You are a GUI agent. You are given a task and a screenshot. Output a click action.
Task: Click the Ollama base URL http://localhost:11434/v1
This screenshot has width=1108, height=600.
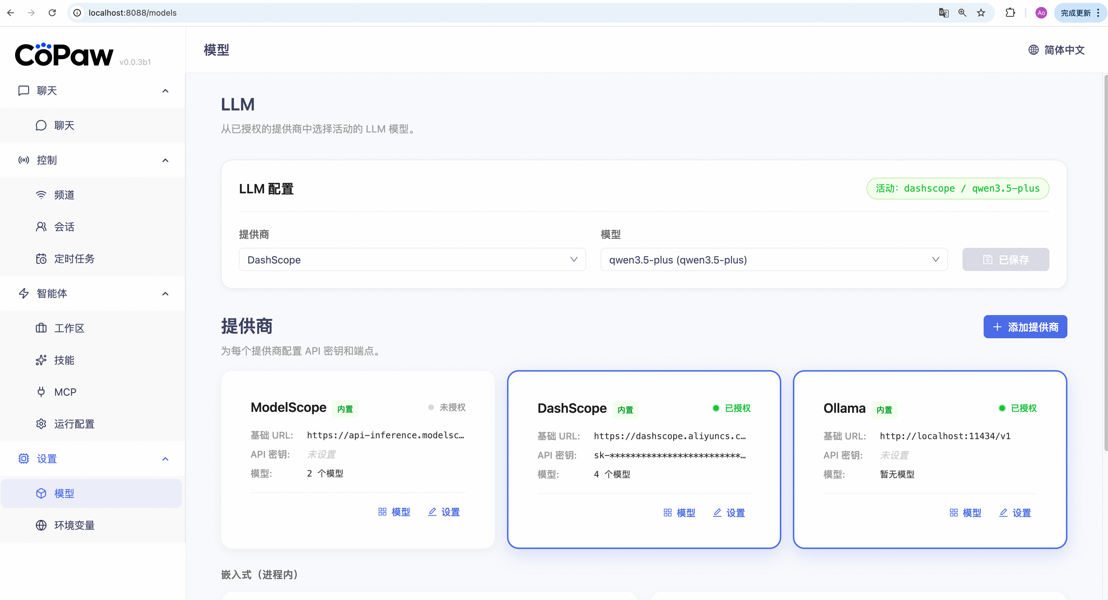[x=945, y=436]
